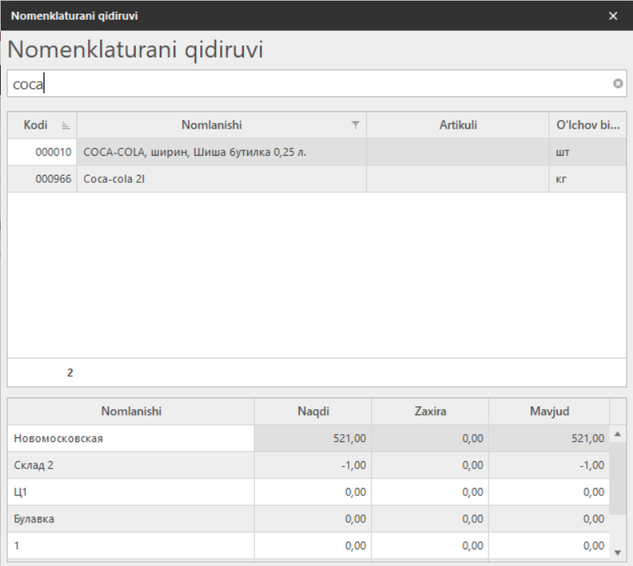
Task: Click the Artikuli cell of the Coca-cola 2l row
Action: tap(457, 179)
